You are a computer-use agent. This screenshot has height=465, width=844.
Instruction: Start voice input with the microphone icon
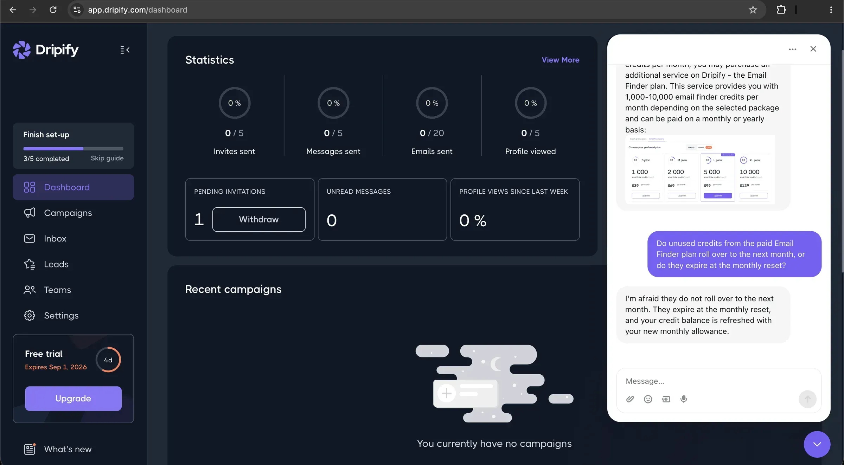(x=684, y=399)
